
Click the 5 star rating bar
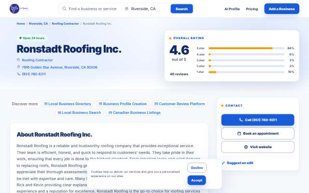pyautogui.click(x=246, y=48)
